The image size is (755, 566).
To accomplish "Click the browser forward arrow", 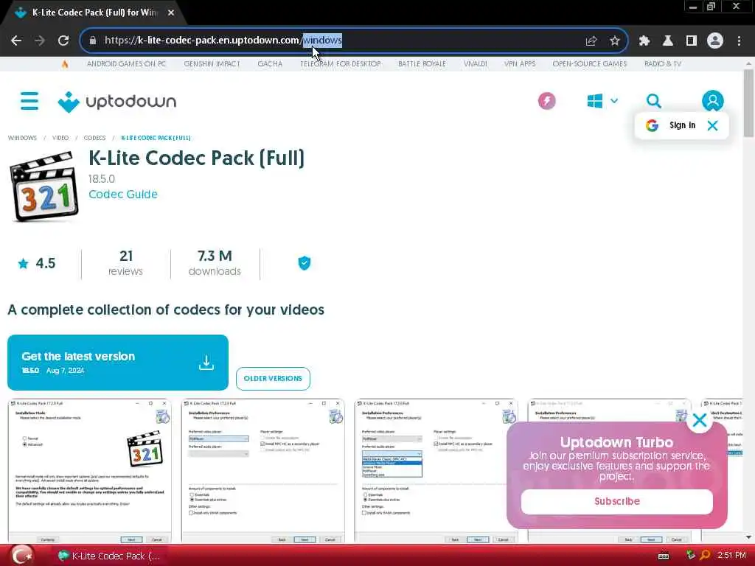I will (40, 41).
